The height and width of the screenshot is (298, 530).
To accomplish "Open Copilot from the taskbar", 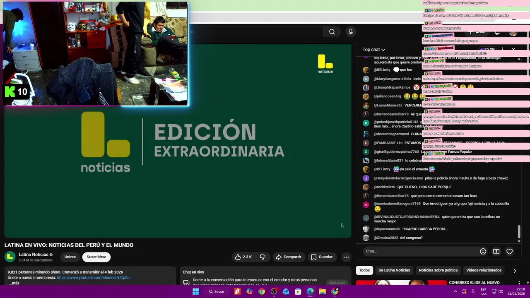I will [249, 291].
